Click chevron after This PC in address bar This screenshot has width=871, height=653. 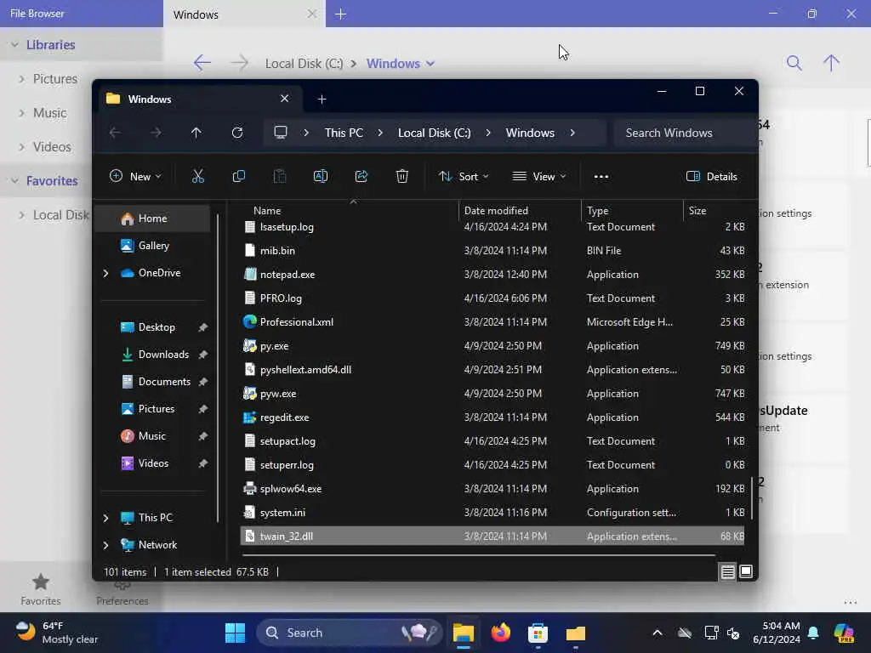380,133
